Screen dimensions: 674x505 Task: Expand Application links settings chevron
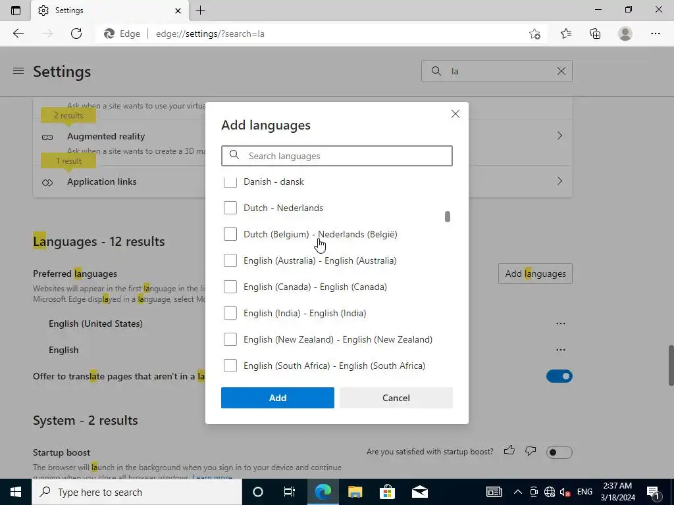(x=559, y=181)
